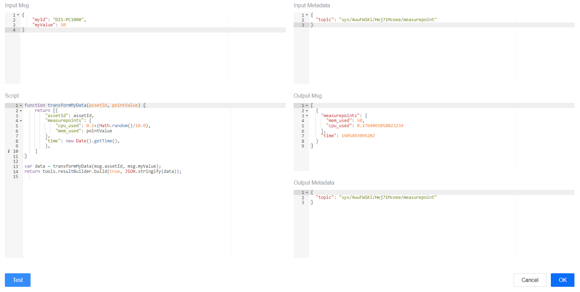The image size is (580, 292).
Task: Fold the transformMyData function at Script line 1
Action: (x=21, y=105)
